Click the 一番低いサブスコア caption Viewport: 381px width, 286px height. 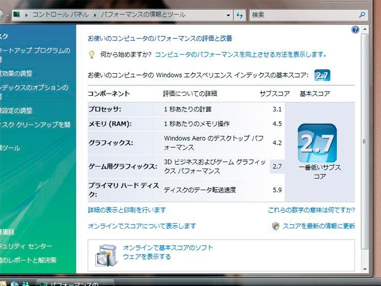pos(320,172)
